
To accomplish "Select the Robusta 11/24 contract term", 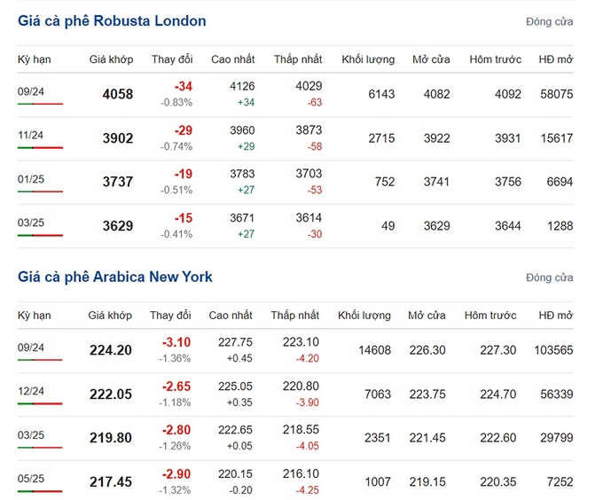I will coord(30,136).
